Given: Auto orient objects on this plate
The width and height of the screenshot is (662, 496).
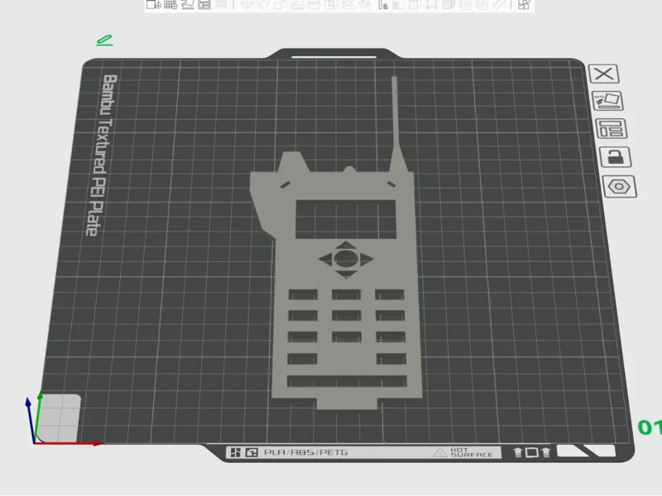Looking at the screenshot, I should click(607, 101).
